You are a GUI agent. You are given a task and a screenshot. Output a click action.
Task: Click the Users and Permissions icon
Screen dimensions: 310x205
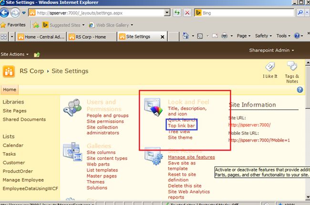(x=72, y=107)
